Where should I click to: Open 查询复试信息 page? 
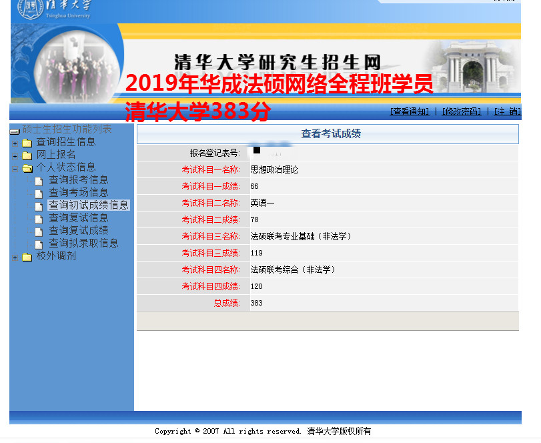[x=79, y=217]
